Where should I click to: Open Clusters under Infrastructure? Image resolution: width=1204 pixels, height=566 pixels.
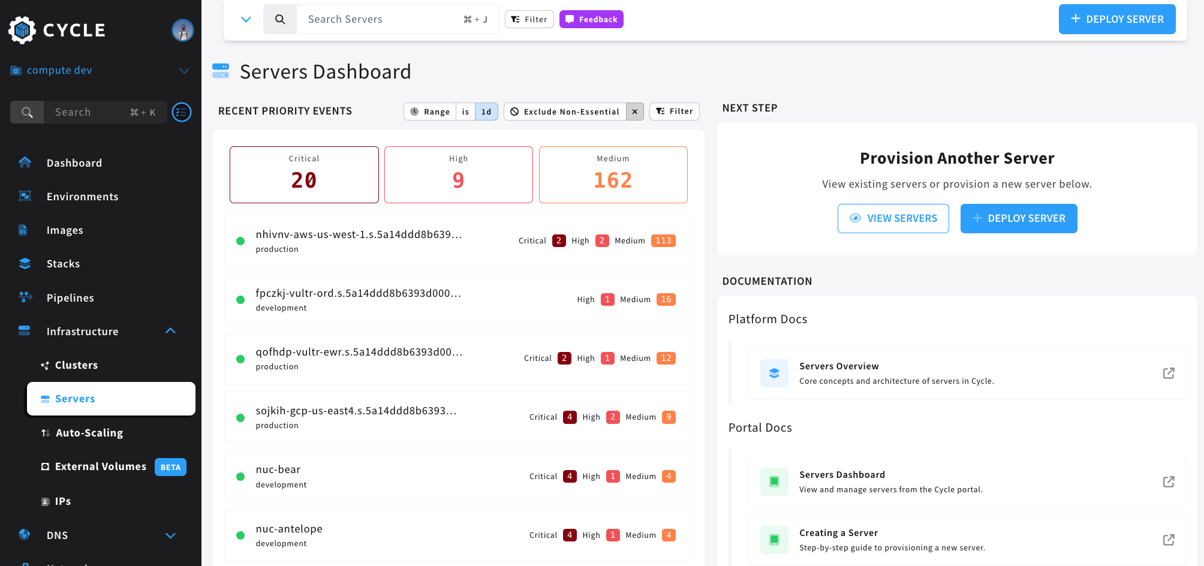coord(76,365)
